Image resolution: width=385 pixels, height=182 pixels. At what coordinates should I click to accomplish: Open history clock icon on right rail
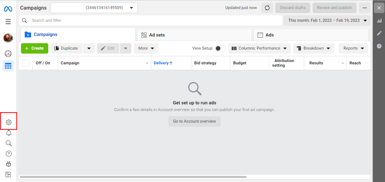point(379,46)
